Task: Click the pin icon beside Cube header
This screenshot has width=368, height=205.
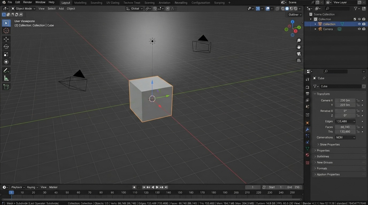Action: pos(364,78)
